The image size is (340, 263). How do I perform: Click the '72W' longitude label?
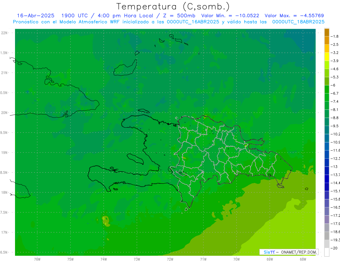[x=170, y=259]
